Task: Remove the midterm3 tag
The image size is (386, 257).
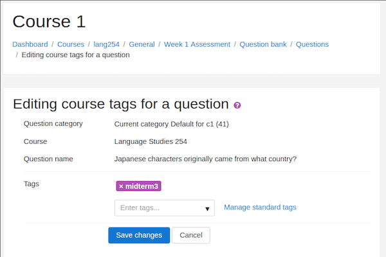Action: [x=121, y=186]
